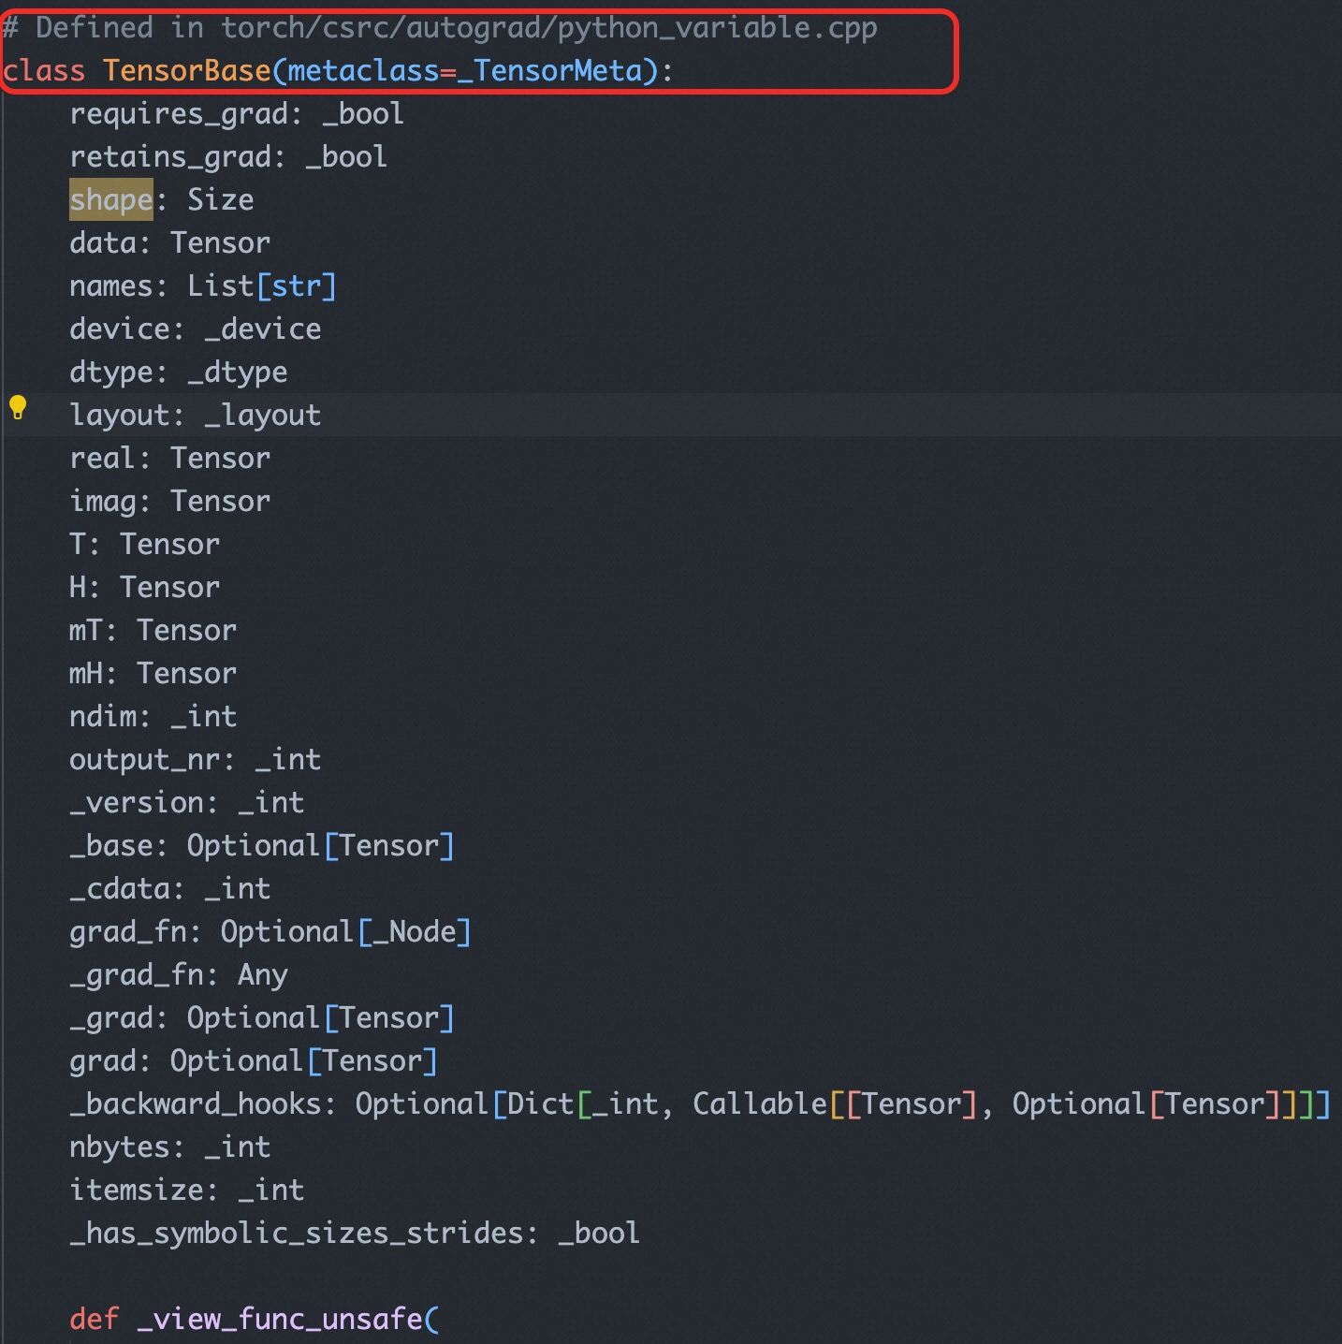Click the 'imag' attribute name
Viewport: 1342px width, 1344px height.
102,502
